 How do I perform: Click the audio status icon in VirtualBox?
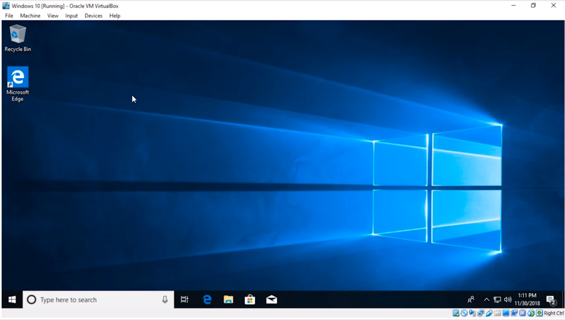coord(472,313)
